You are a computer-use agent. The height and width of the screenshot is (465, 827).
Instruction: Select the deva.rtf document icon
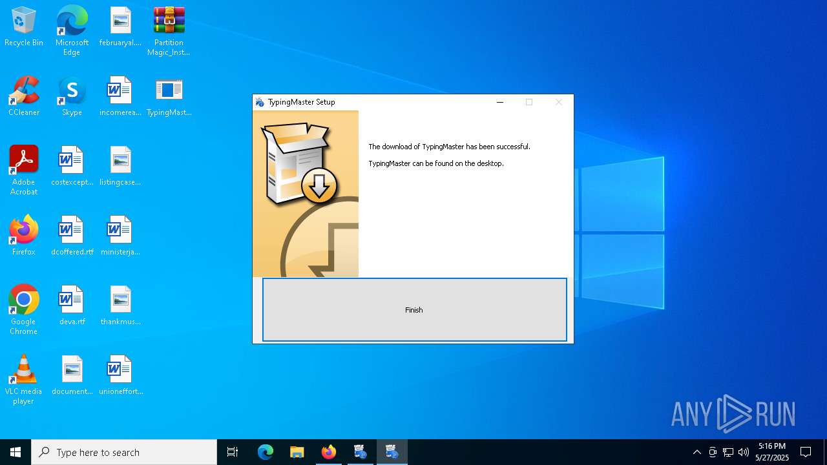(x=72, y=306)
